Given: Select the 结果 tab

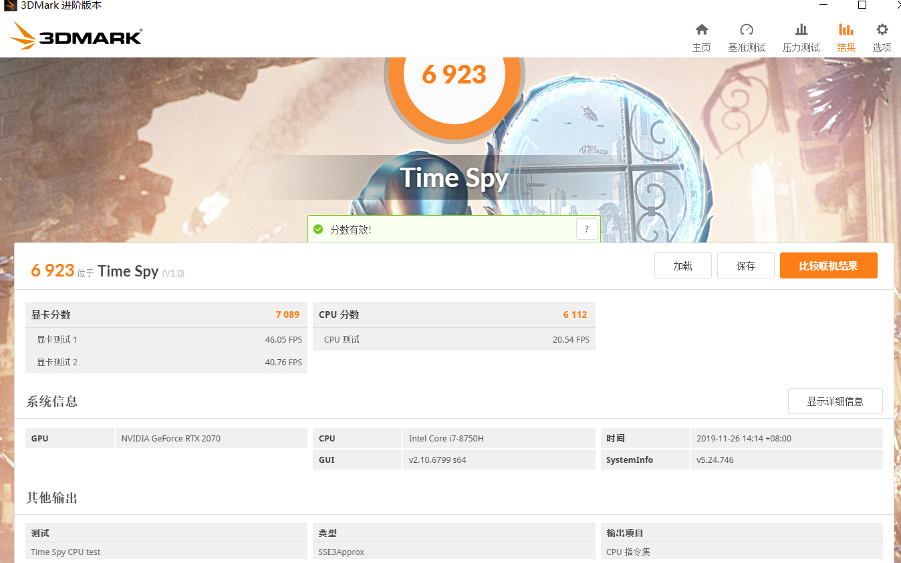Looking at the screenshot, I should click(846, 47).
